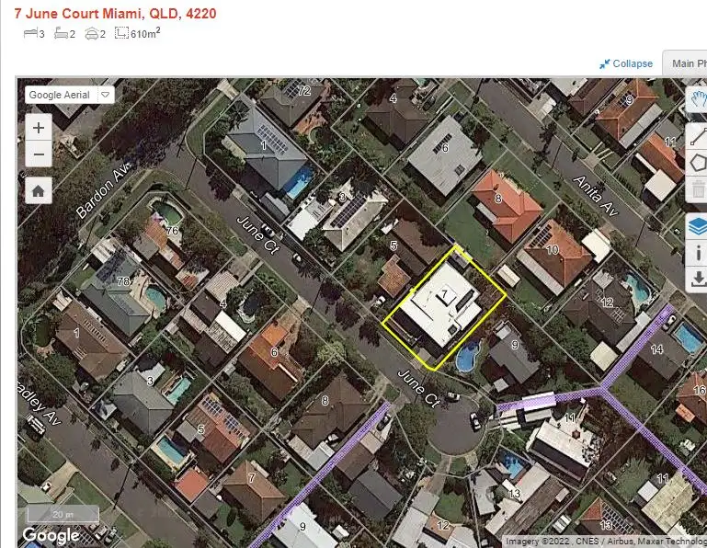Open the 7 June Court Miami address link

tap(116, 14)
